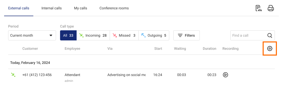Select the External calls tab
The height and width of the screenshot is (97, 283).
(x=19, y=8)
